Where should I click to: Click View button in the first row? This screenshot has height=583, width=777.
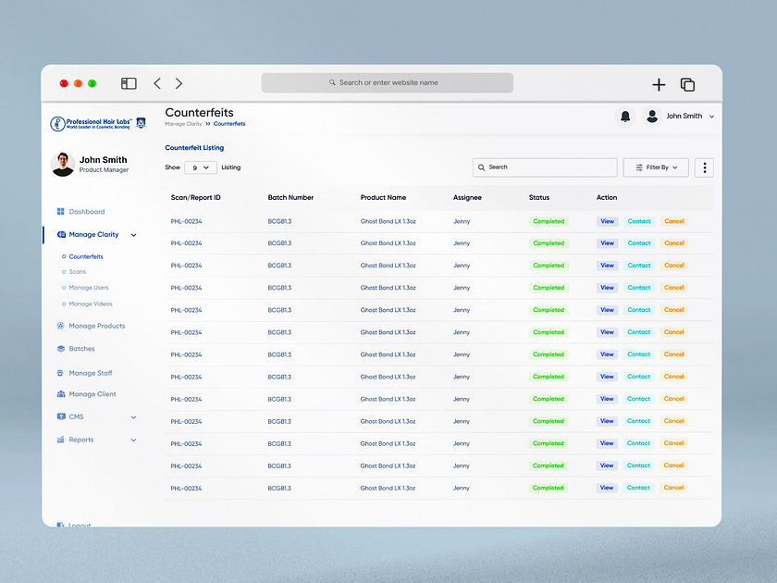pos(607,221)
